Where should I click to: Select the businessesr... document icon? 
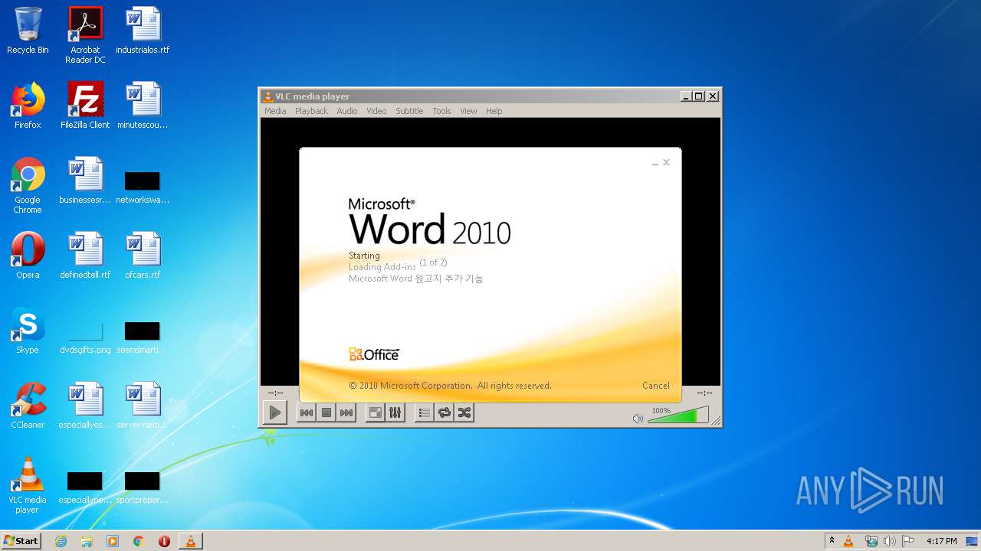point(85,181)
